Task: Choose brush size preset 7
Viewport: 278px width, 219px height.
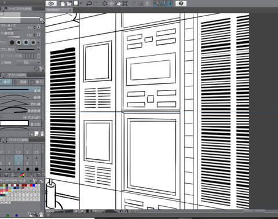Action: click(x=36, y=160)
